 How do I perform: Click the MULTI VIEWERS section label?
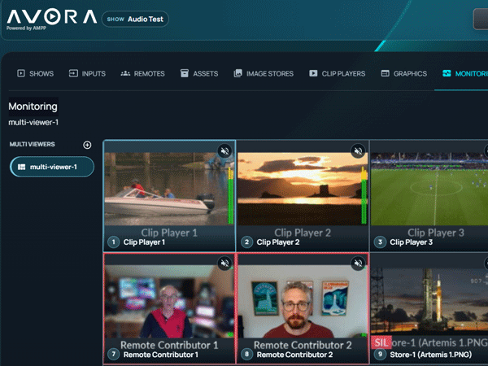(x=32, y=145)
